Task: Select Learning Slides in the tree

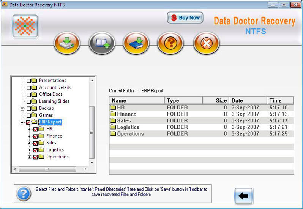Action: click(x=54, y=101)
